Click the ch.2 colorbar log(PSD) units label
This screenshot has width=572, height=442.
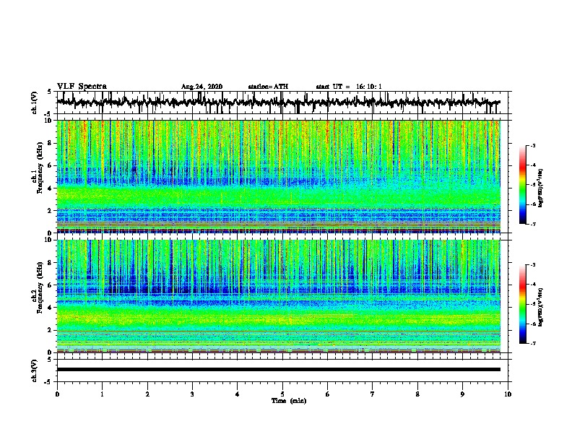(x=540, y=307)
